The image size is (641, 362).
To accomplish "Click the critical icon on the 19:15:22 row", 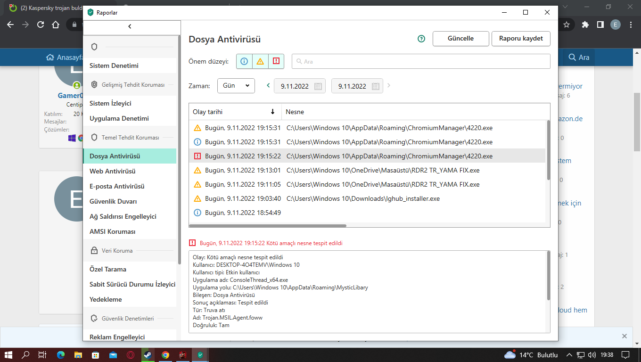I will (197, 156).
